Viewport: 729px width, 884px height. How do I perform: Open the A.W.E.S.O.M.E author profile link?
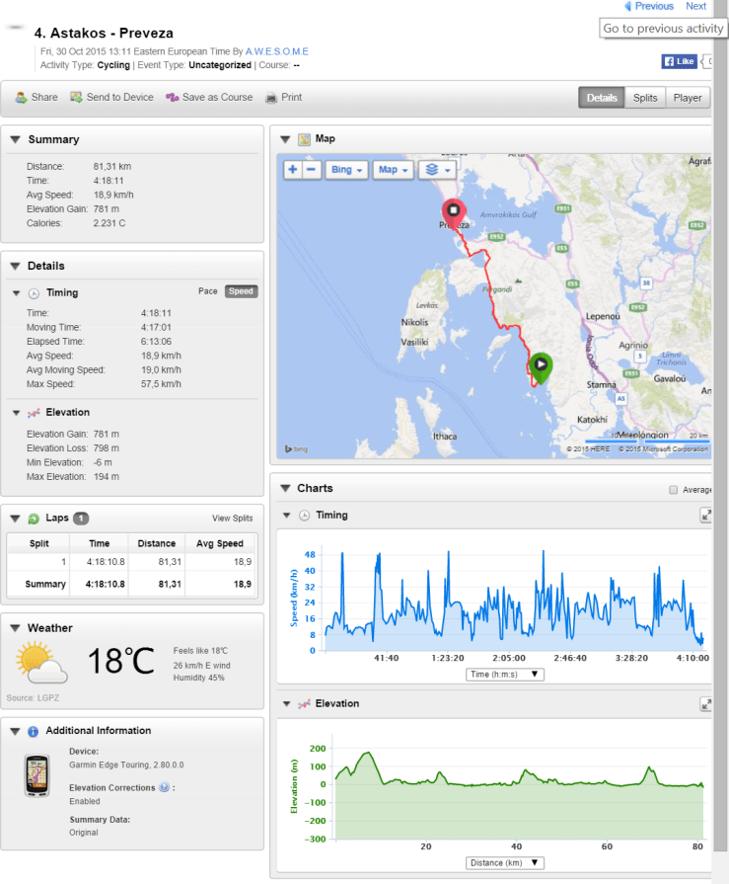click(276, 51)
